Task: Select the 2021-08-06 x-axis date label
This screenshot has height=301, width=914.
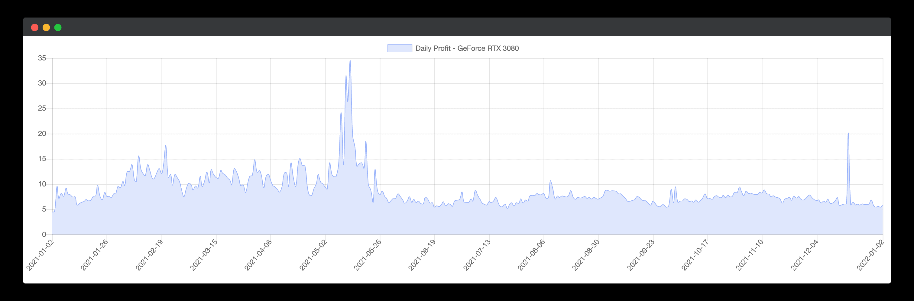Action: point(532,254)
